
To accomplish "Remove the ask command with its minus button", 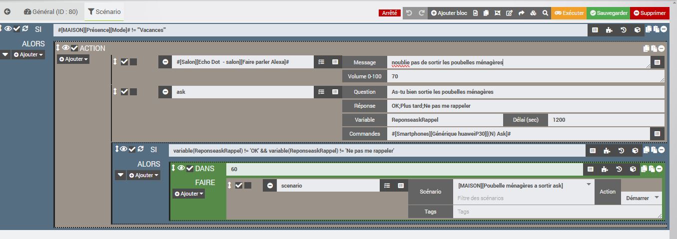I will (x=165, y=92).
